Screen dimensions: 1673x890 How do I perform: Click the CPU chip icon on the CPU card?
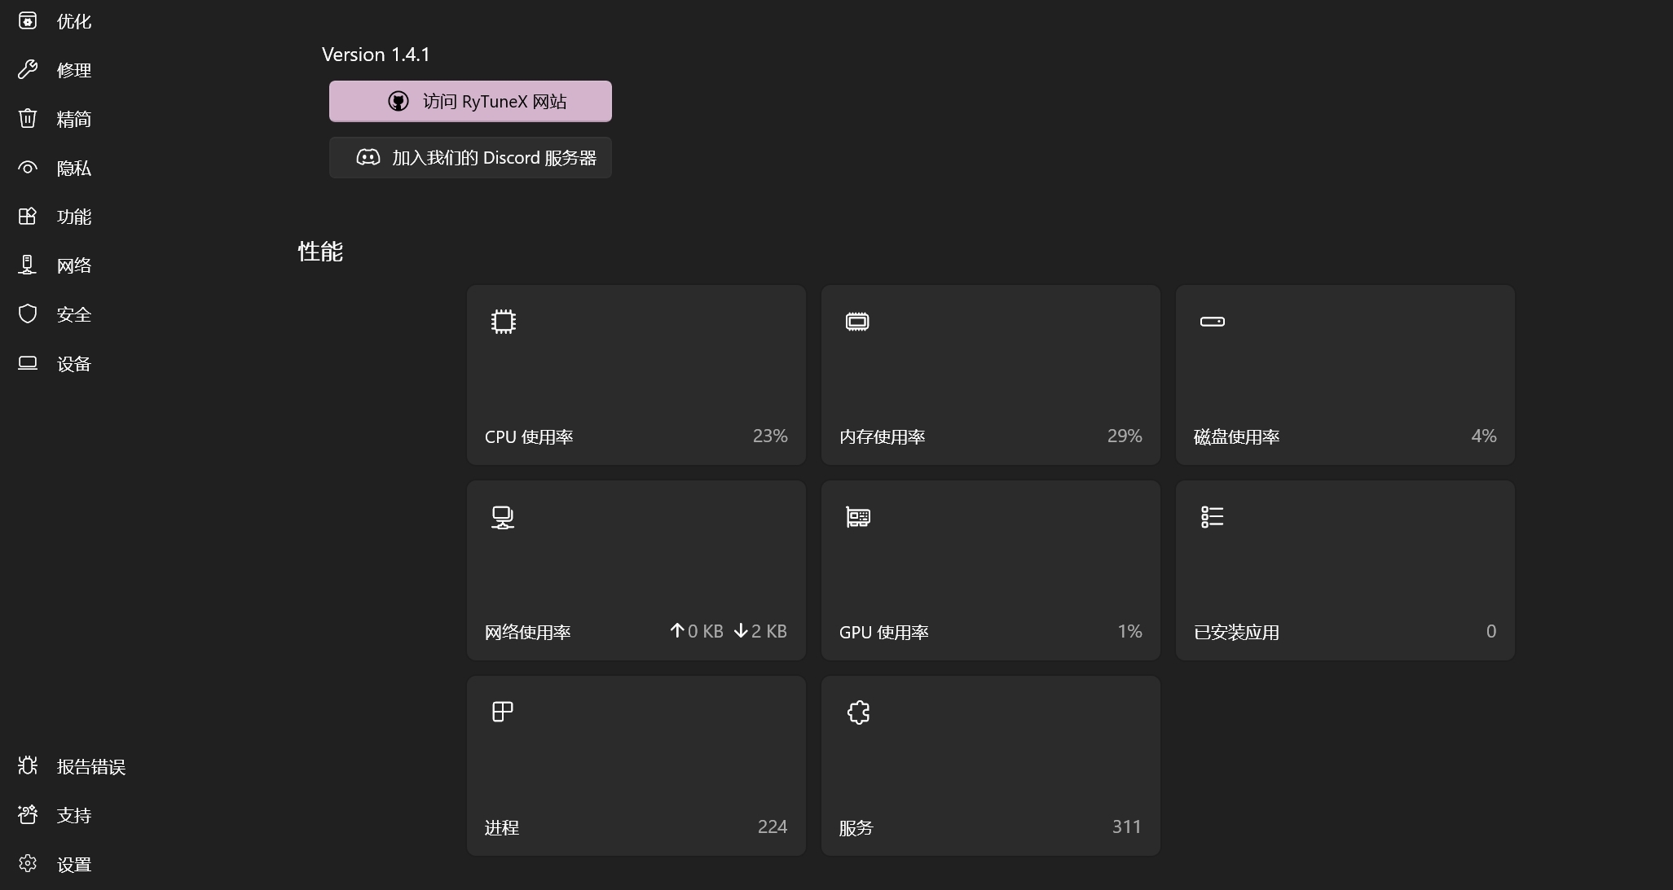(x=503, y=321)
